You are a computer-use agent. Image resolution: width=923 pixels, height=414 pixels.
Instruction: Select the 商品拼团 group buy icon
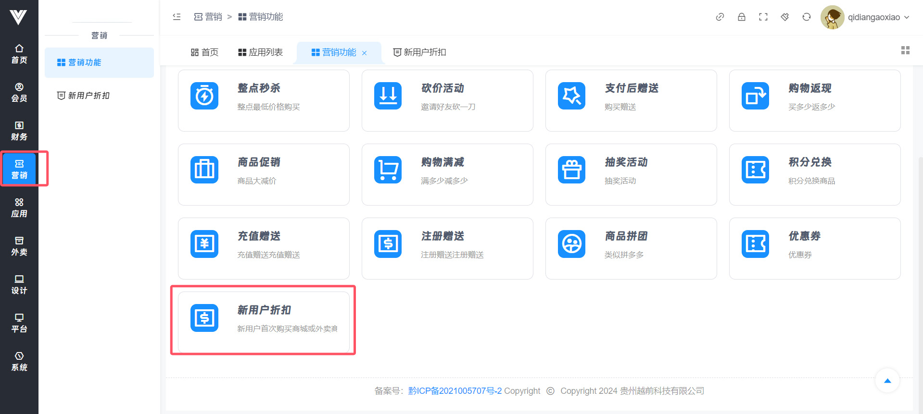(571, 244)
